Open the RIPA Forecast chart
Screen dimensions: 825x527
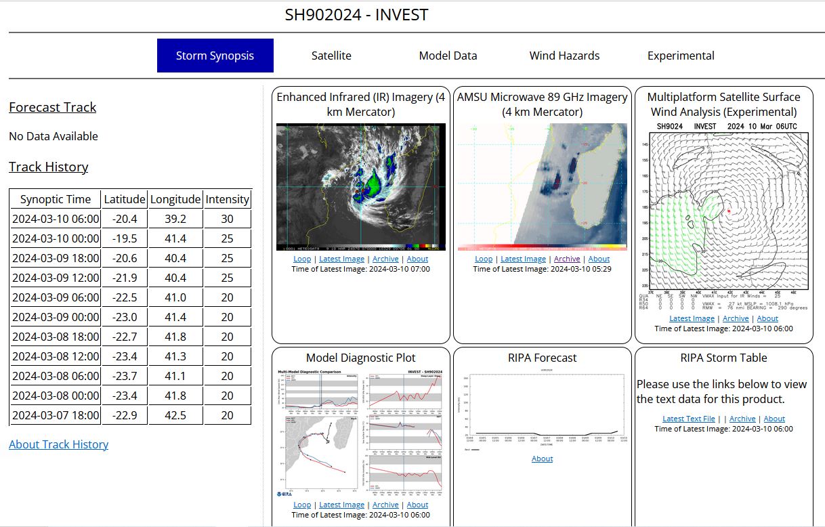542,411
